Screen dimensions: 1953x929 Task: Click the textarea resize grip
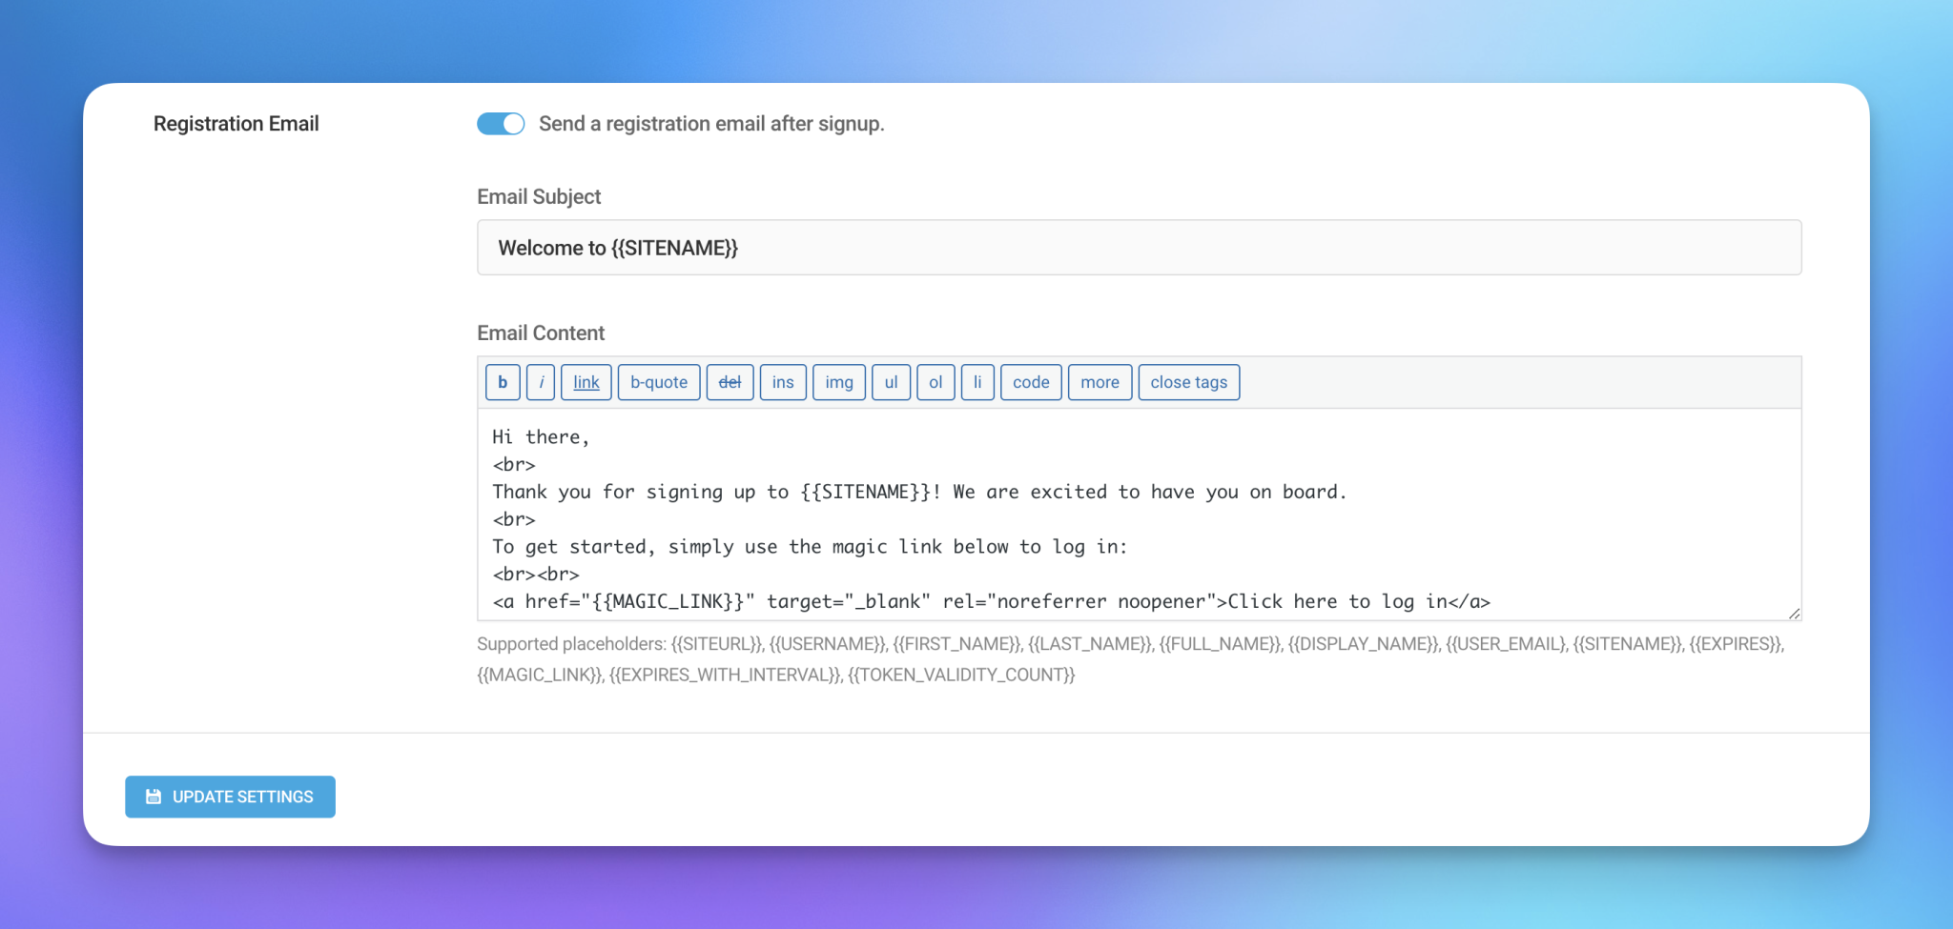tap(1795, 611)
